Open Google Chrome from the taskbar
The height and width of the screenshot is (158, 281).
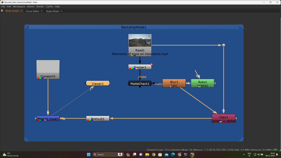[154, 154]
